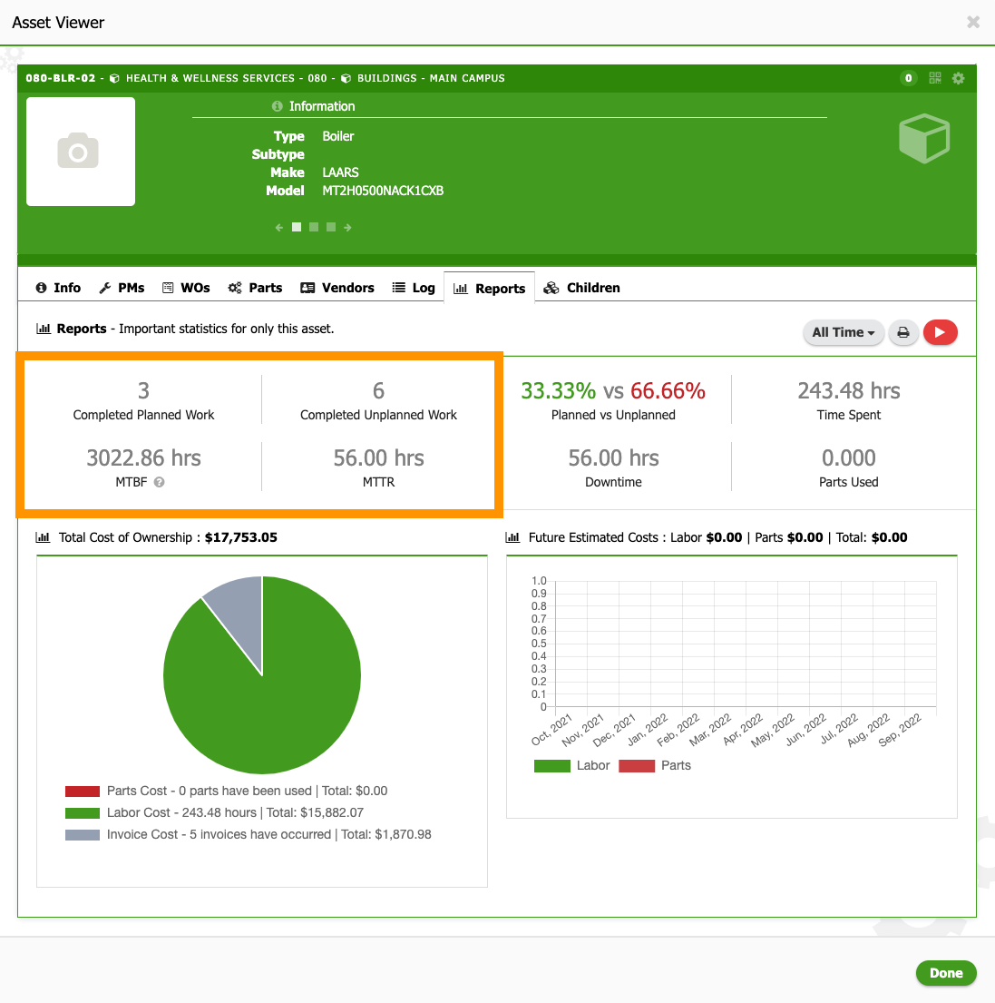Screen dimensions: 995x1003
Task: Open the asset settings gear icon
Action: pyautogui.click(x=958, y=78)
